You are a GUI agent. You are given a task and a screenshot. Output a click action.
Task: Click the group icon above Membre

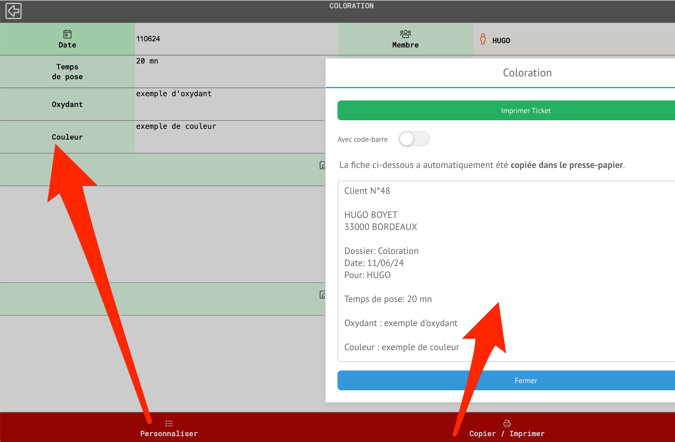(x=405, y=34)
